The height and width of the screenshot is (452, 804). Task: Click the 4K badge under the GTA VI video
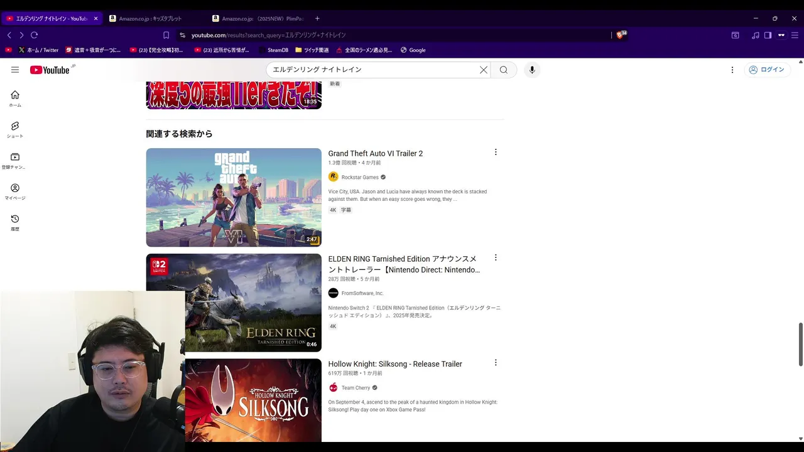(x=333, y=210)
